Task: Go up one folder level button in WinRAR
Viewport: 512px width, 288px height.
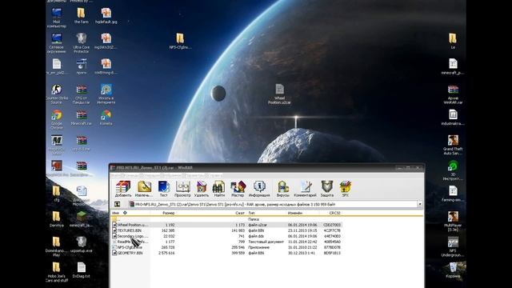Action: pos(117,205)
